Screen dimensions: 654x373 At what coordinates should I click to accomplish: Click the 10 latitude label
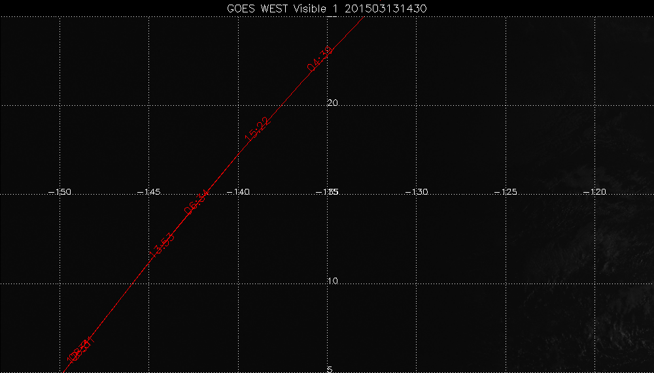point(332,282)
